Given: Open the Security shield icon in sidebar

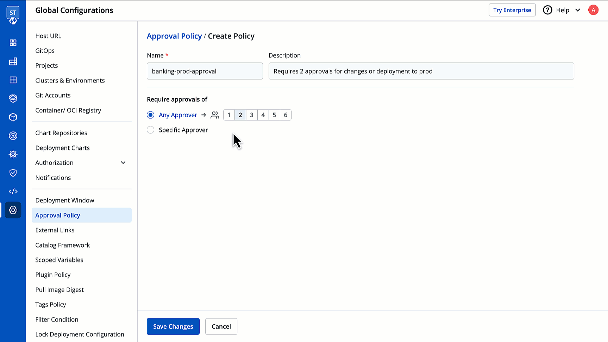Looking at the screenshot, I should point(13,173).
